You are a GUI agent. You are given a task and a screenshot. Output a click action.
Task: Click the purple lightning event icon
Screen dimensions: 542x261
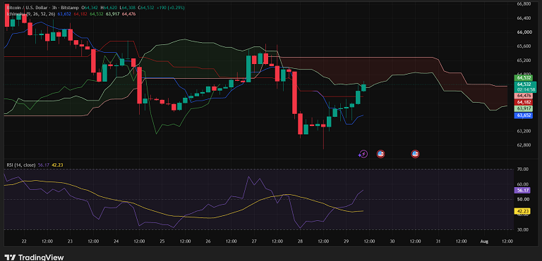(363, 154)
